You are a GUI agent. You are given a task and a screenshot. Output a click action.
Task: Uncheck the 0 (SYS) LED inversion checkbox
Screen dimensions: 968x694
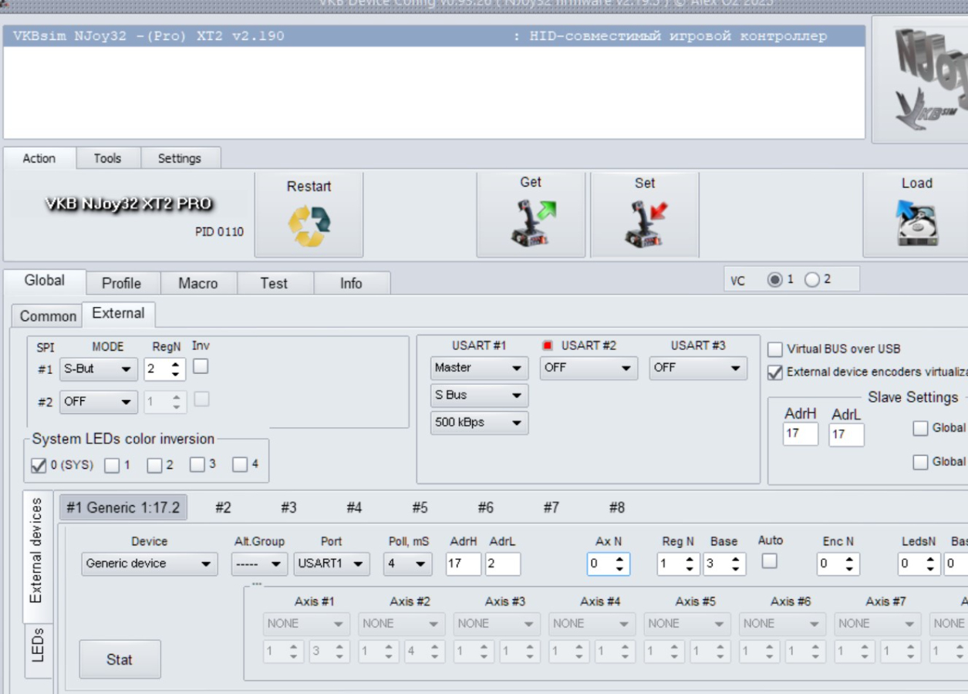point(39,465)
